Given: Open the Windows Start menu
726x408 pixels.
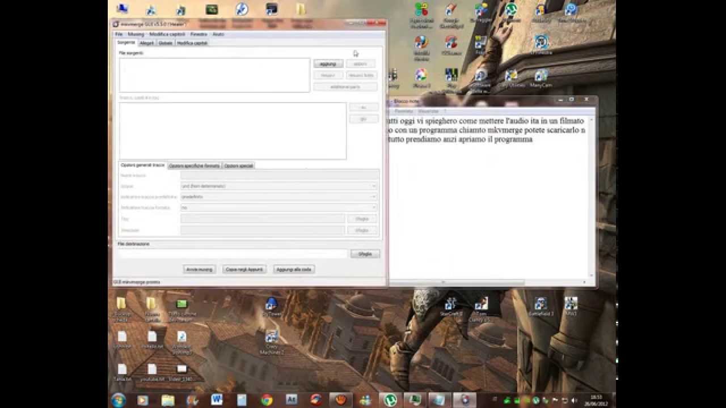Looking at the screenshot, I should click(x=119, y=400).
